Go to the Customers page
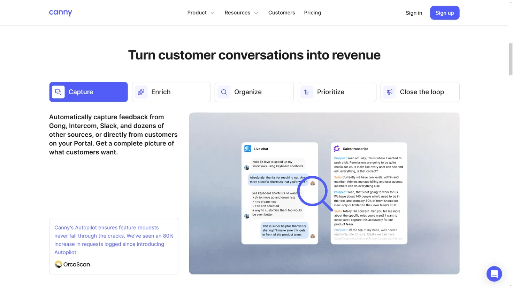 (282, 13)
